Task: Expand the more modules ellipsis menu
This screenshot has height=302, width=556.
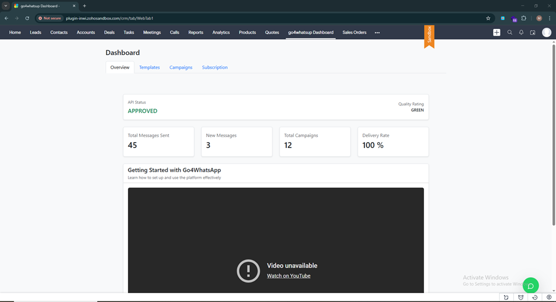Action: point(377,33)
